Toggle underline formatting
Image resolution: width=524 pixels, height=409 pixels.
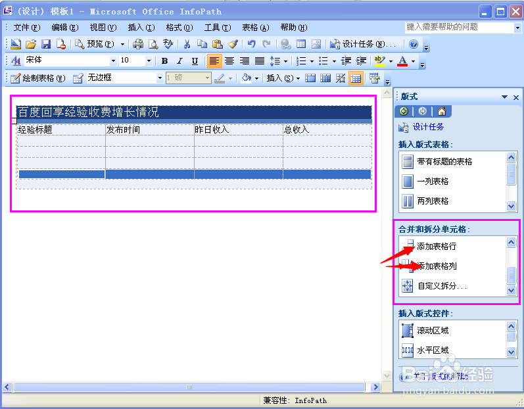[195, 60]
